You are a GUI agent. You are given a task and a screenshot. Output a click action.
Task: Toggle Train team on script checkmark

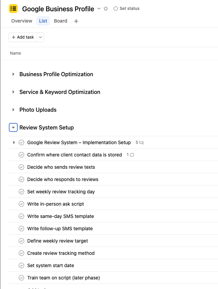click(x=21, y=278)
